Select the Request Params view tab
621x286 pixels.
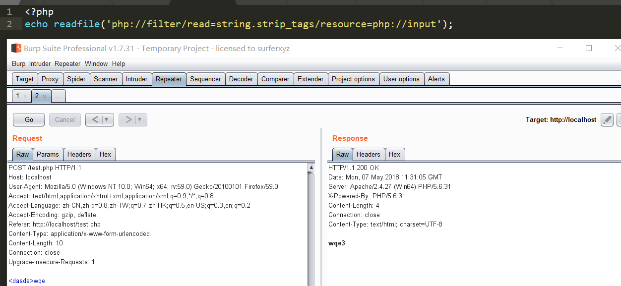pos(48,154)
